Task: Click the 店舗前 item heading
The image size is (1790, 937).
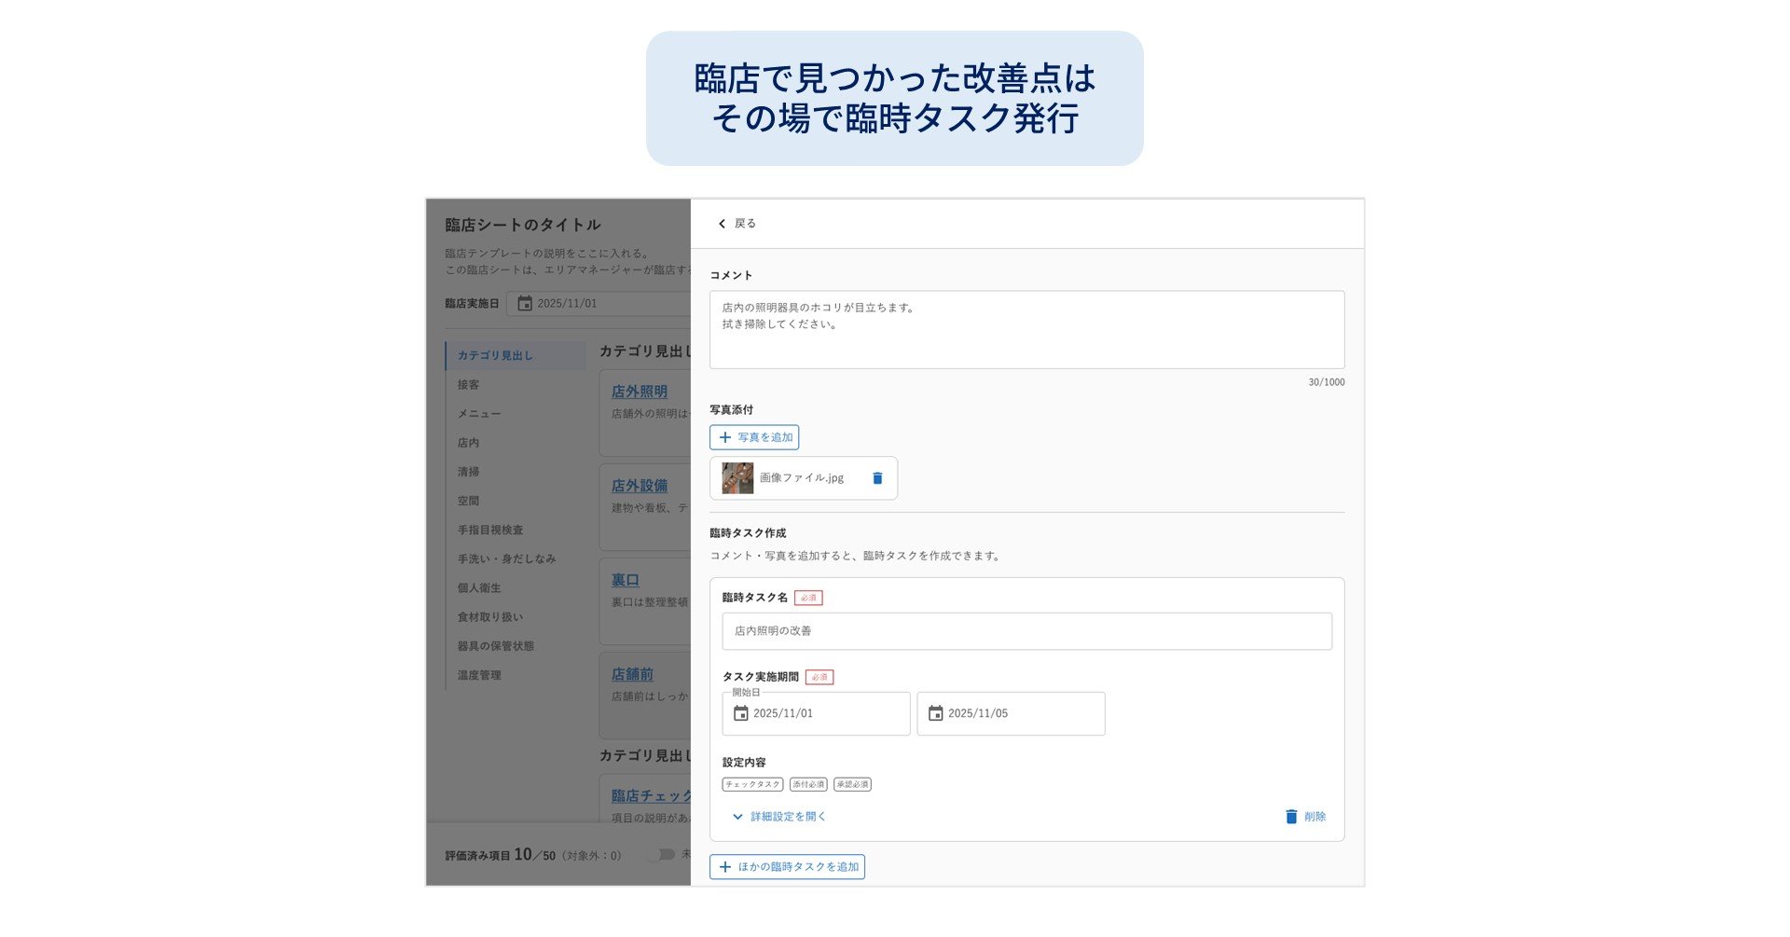Action: tap(632, 674)
